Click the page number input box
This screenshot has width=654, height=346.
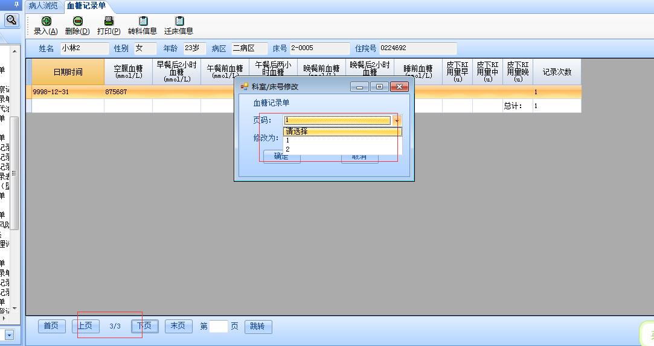pyautogui.click(x=219, y=327)
